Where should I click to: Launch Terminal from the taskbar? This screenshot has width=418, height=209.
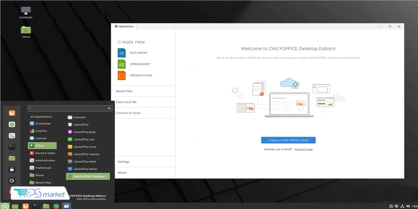[x=36, y=206]
